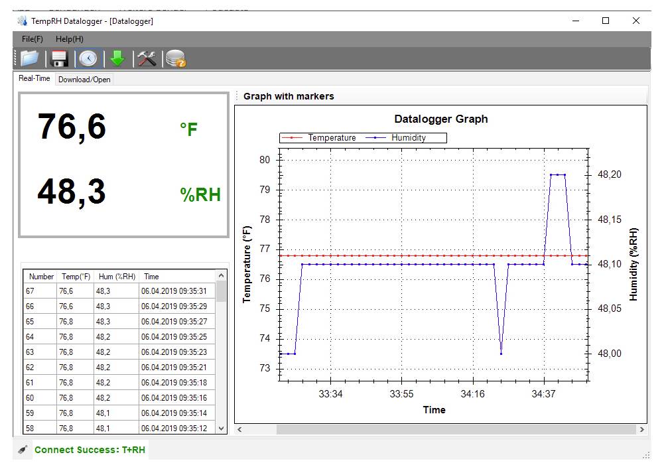Click the graph horizontal scroll right arrow
Viewport: 664px width, 469px height.
pyautogui.click(x=642, y=429)
